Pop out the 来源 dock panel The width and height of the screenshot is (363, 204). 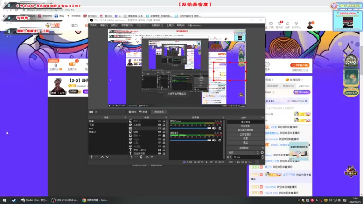[166, 117]
